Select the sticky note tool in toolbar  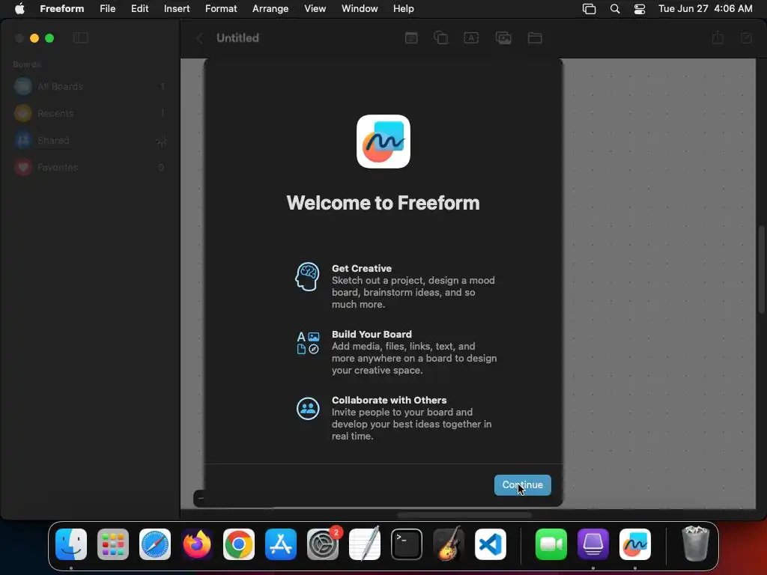pos(411,37)
